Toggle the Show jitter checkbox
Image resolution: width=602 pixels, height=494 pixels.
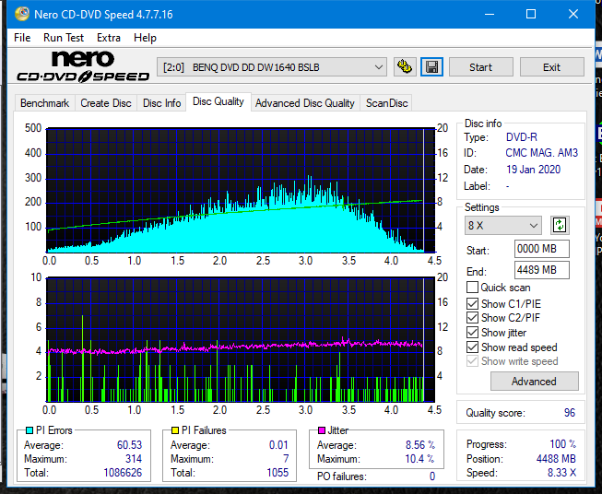coord(472,333)
